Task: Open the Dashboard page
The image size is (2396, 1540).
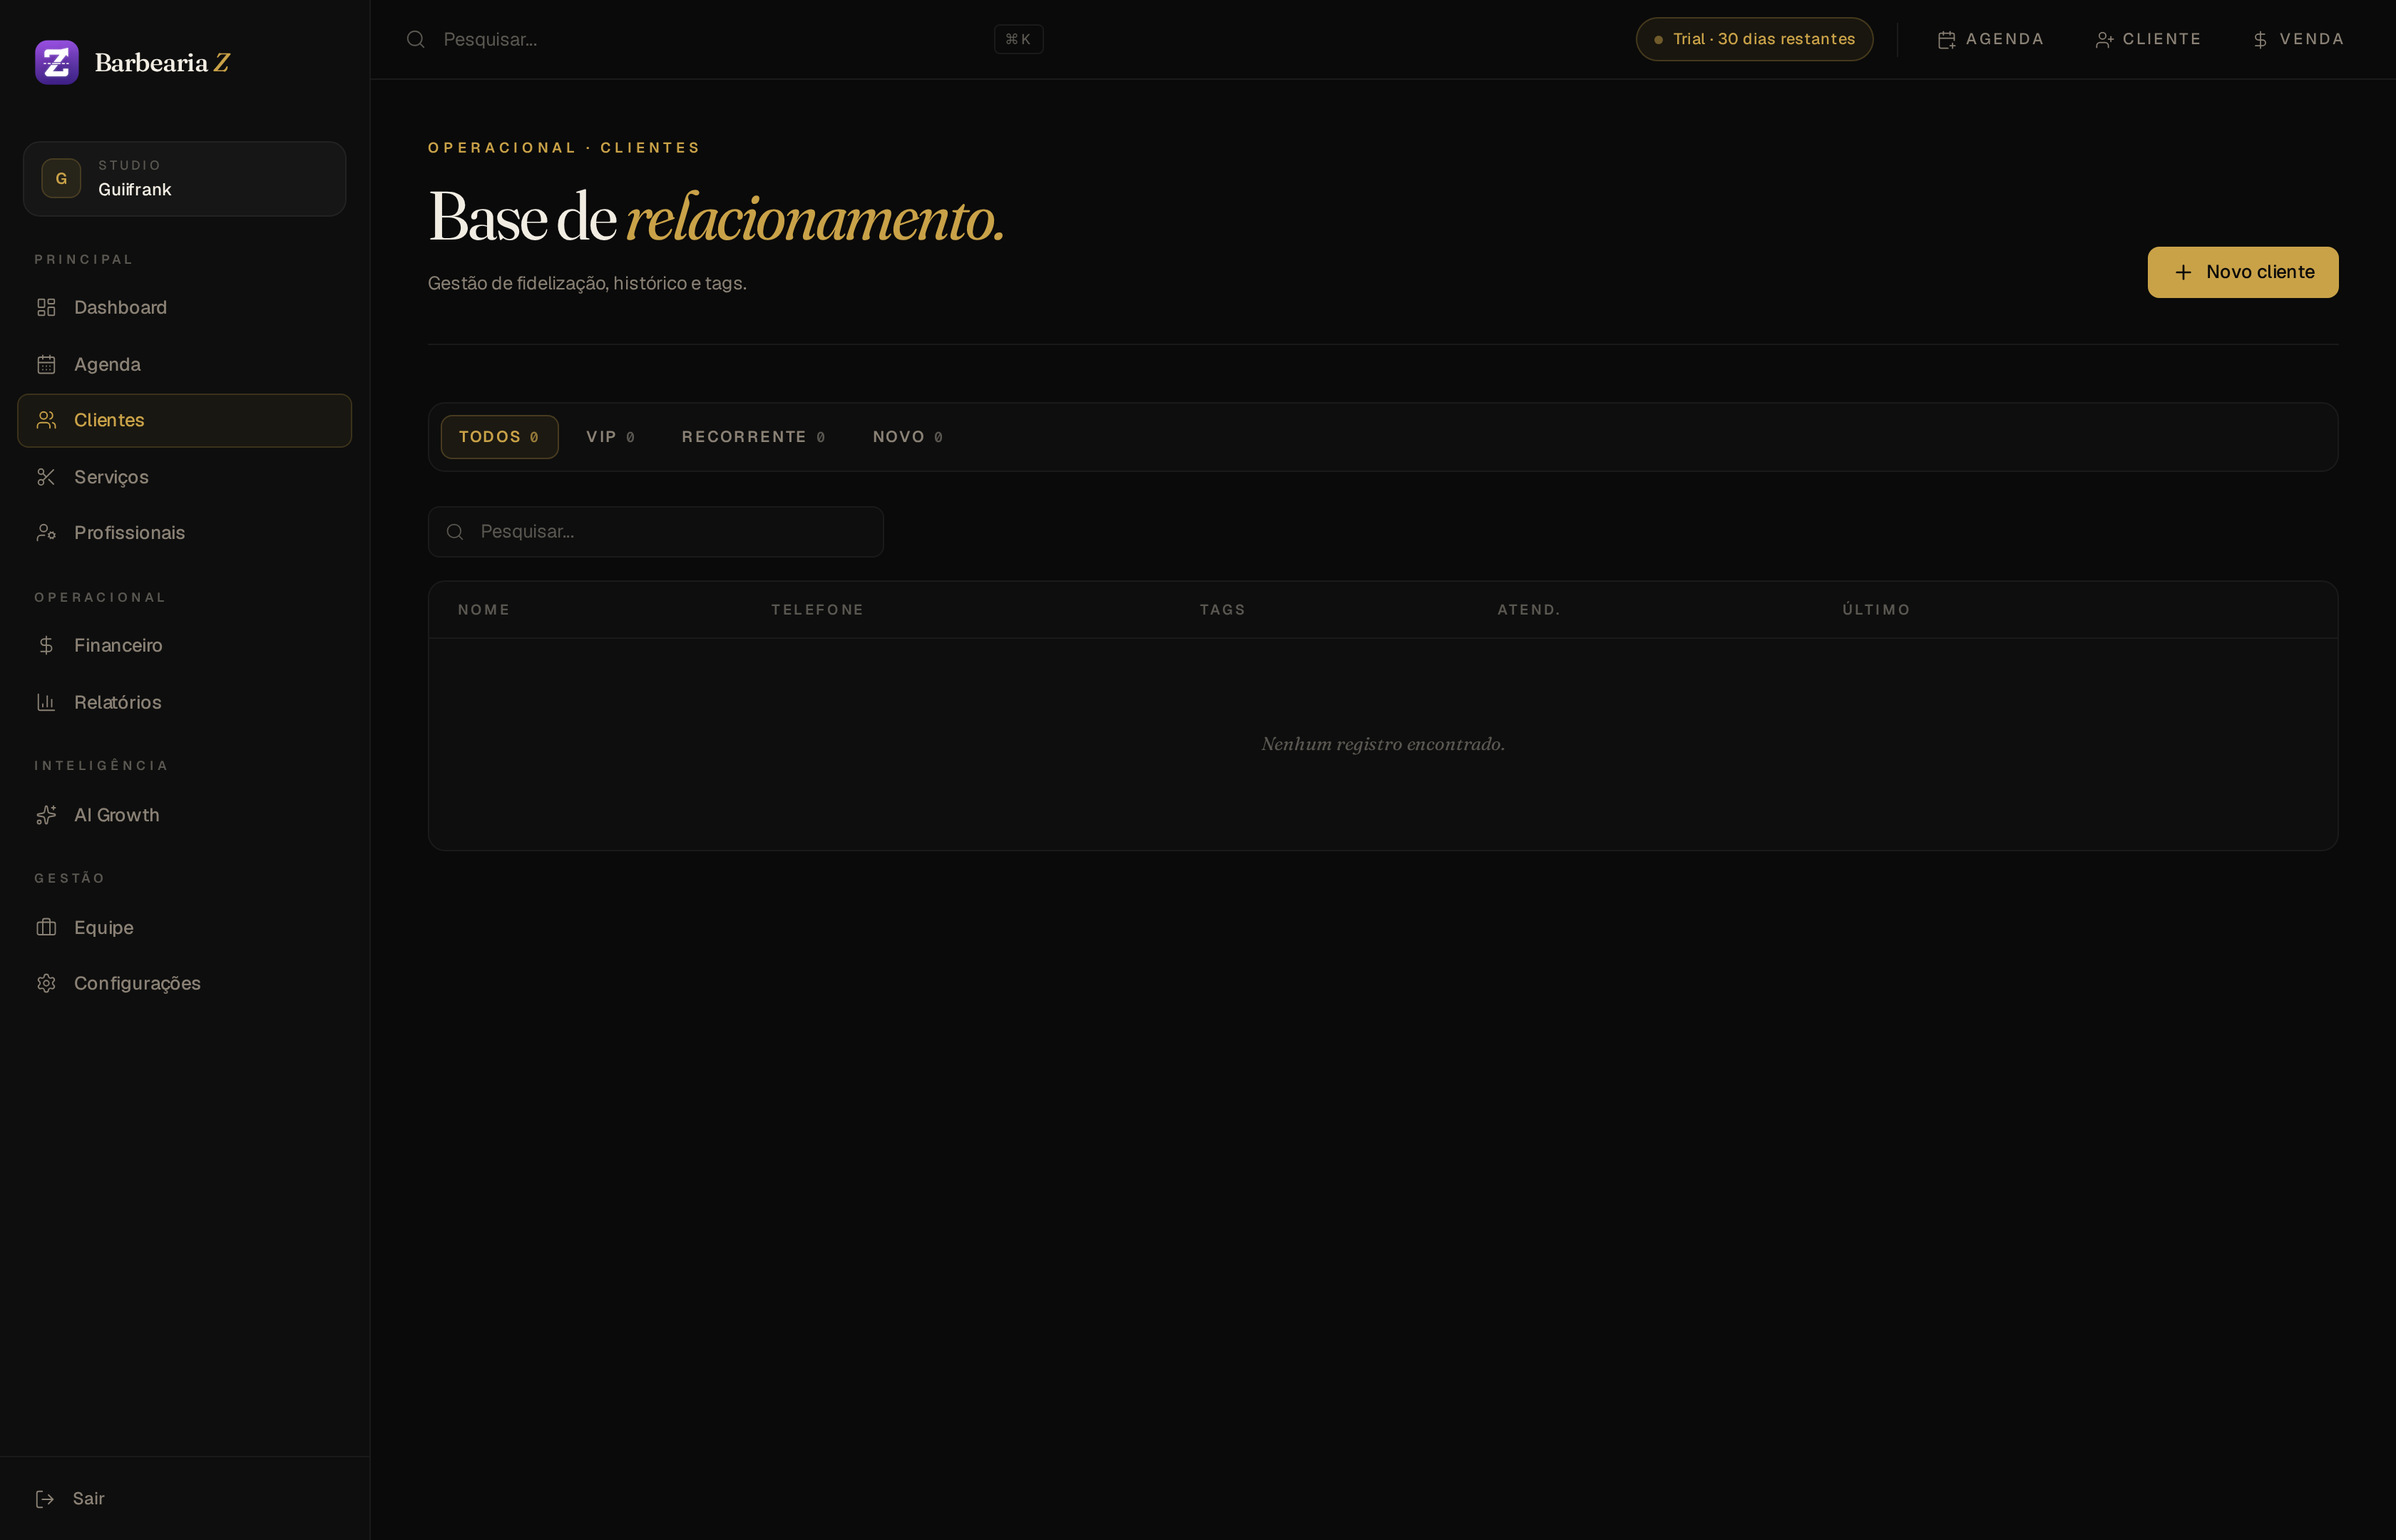Action: coord(184,307)
